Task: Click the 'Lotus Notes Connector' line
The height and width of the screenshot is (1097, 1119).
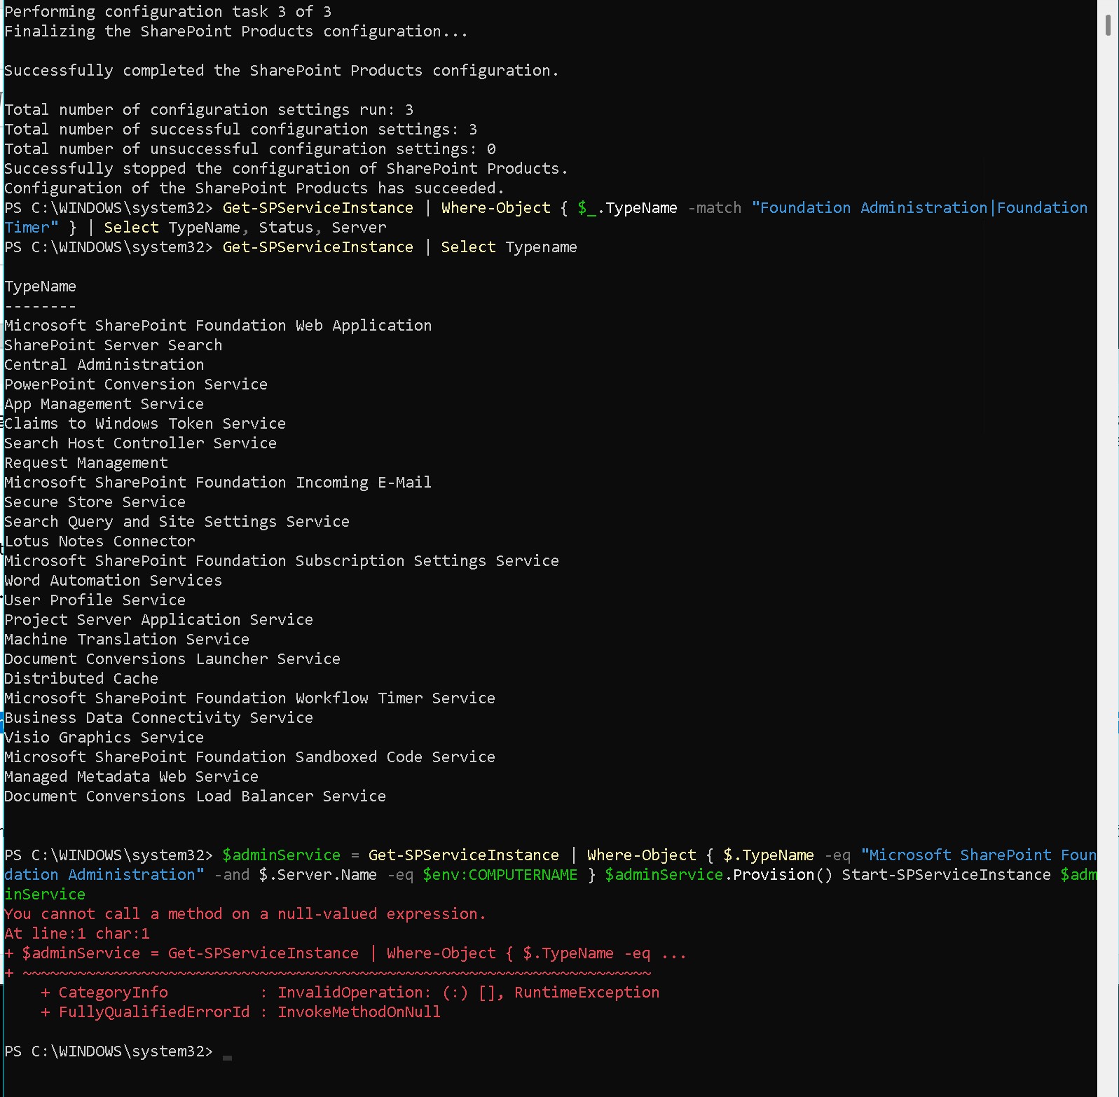Action: click(100, 541)
